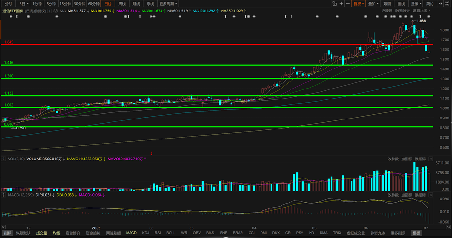Switch to 周线 weekly chart
452x238 pixels.
(x=122, y=4)
